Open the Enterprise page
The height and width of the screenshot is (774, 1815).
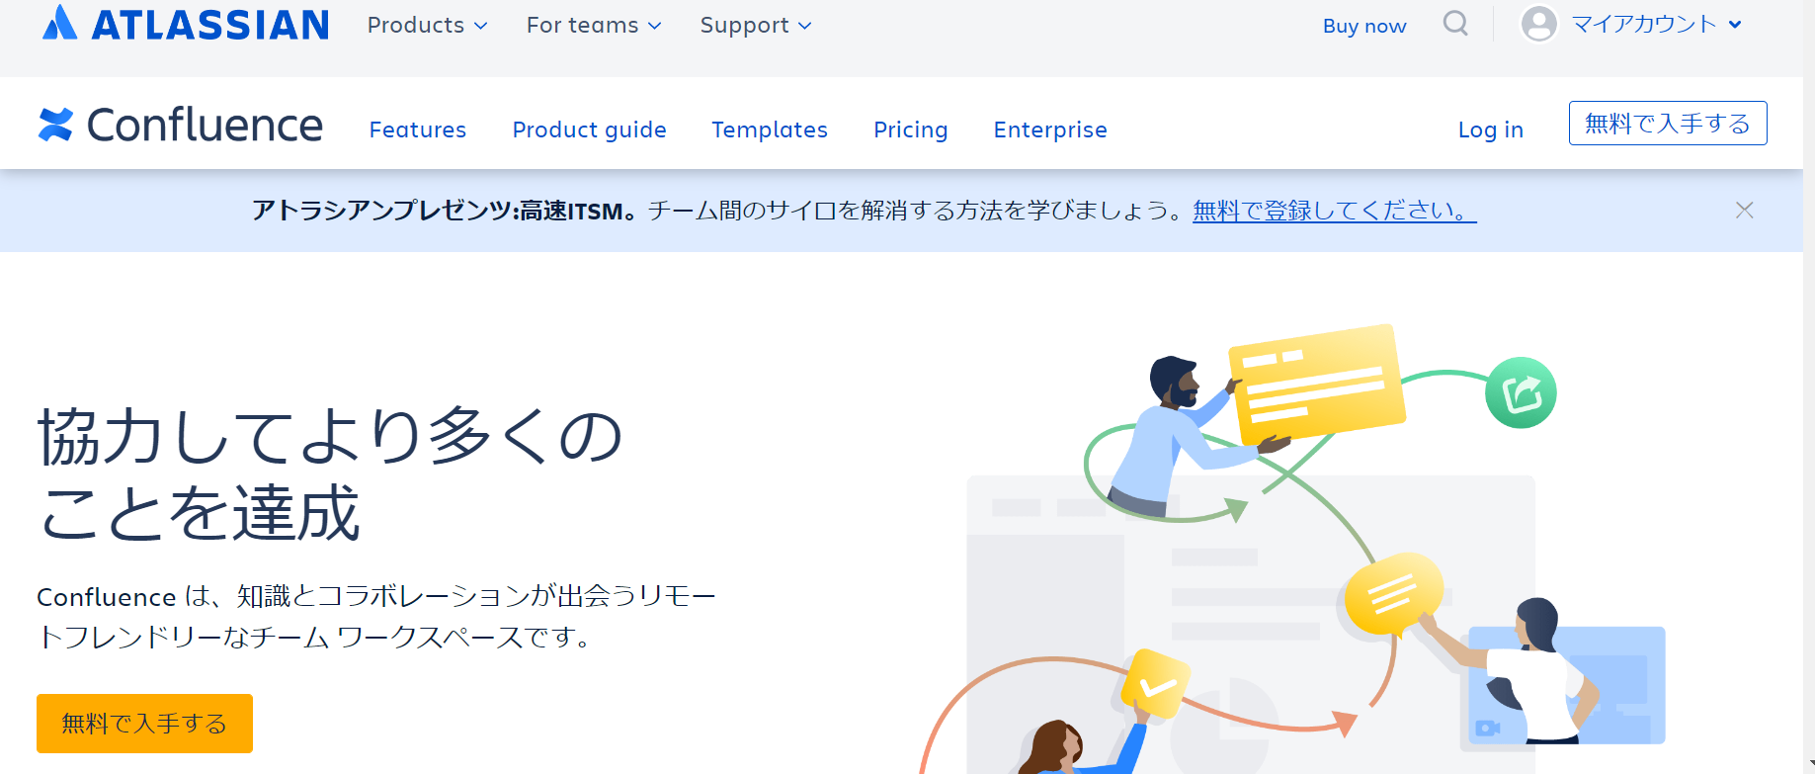click(1050, 129)
